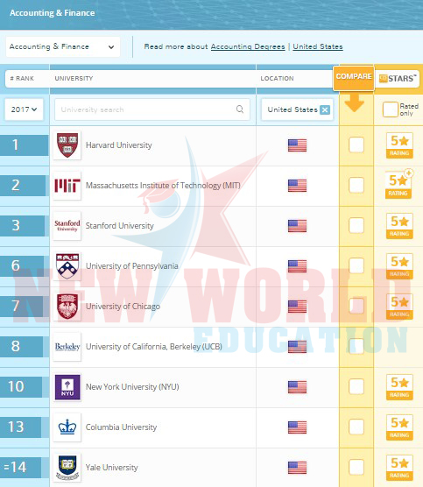Focus the University search input field
Image resolution: width=423 pixels, height=487 pixels.
pyautogui.click(x=152, y=109)
